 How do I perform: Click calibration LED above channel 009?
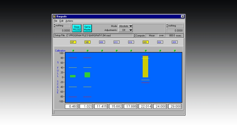pos(102,50)
